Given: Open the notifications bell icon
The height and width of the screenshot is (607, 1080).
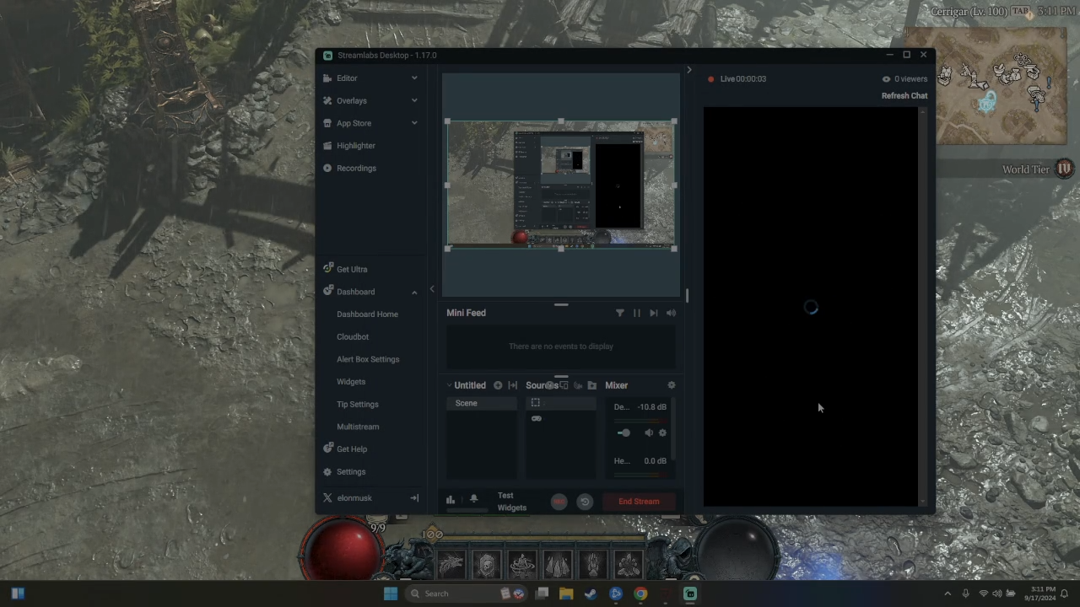Looking at the screenshot, I should click(x=473, y=499).
